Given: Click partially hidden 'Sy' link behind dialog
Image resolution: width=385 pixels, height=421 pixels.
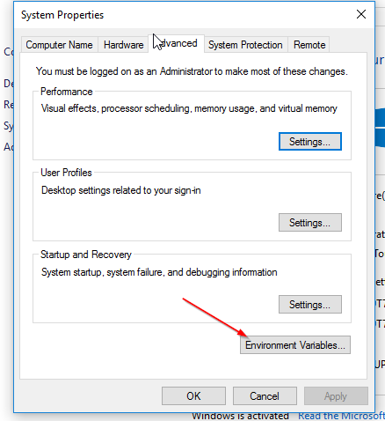Looking at the screenshot, I should (9, 126).
